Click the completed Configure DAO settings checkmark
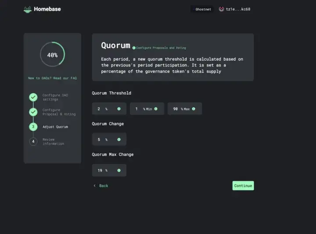 pyautogui.click(x=33, y=97)
